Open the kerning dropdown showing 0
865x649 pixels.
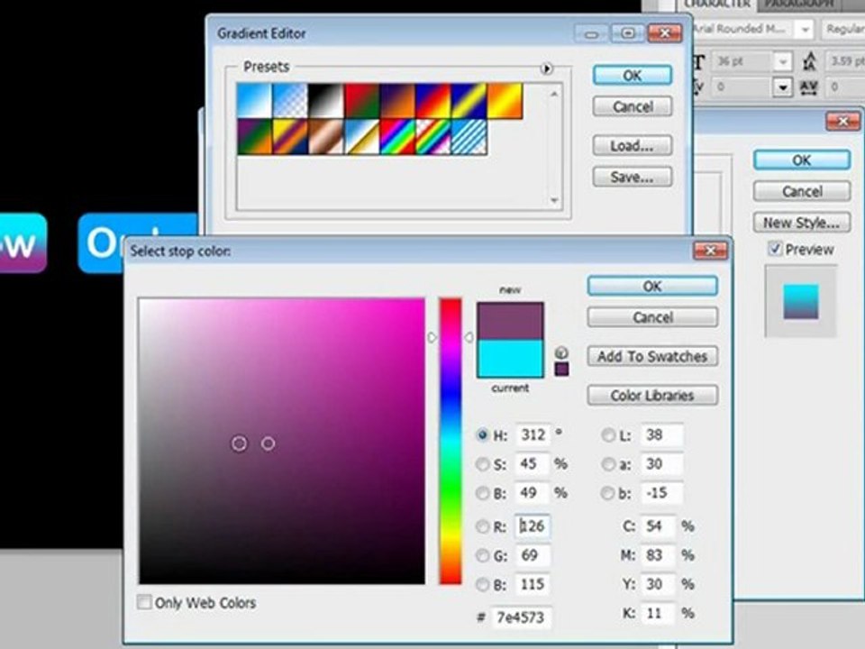[x=783, y=87]
